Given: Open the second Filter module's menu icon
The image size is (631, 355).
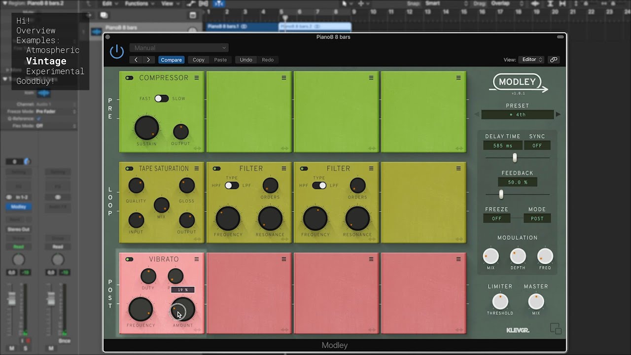Looking at the screenshot, I should (371, 169).
